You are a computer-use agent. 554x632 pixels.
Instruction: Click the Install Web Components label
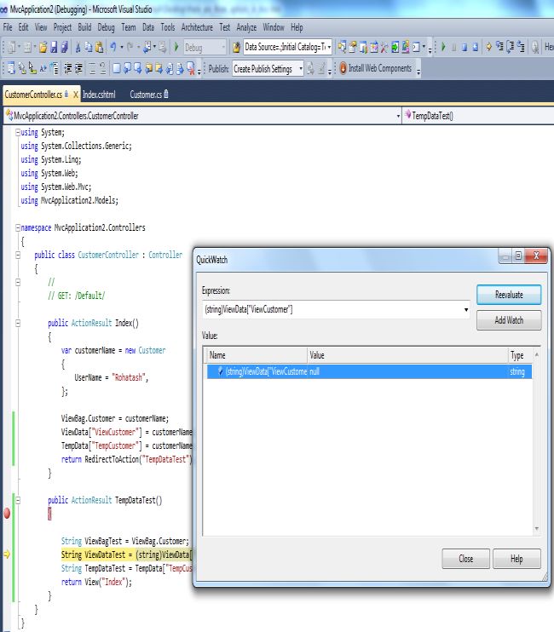380,68
